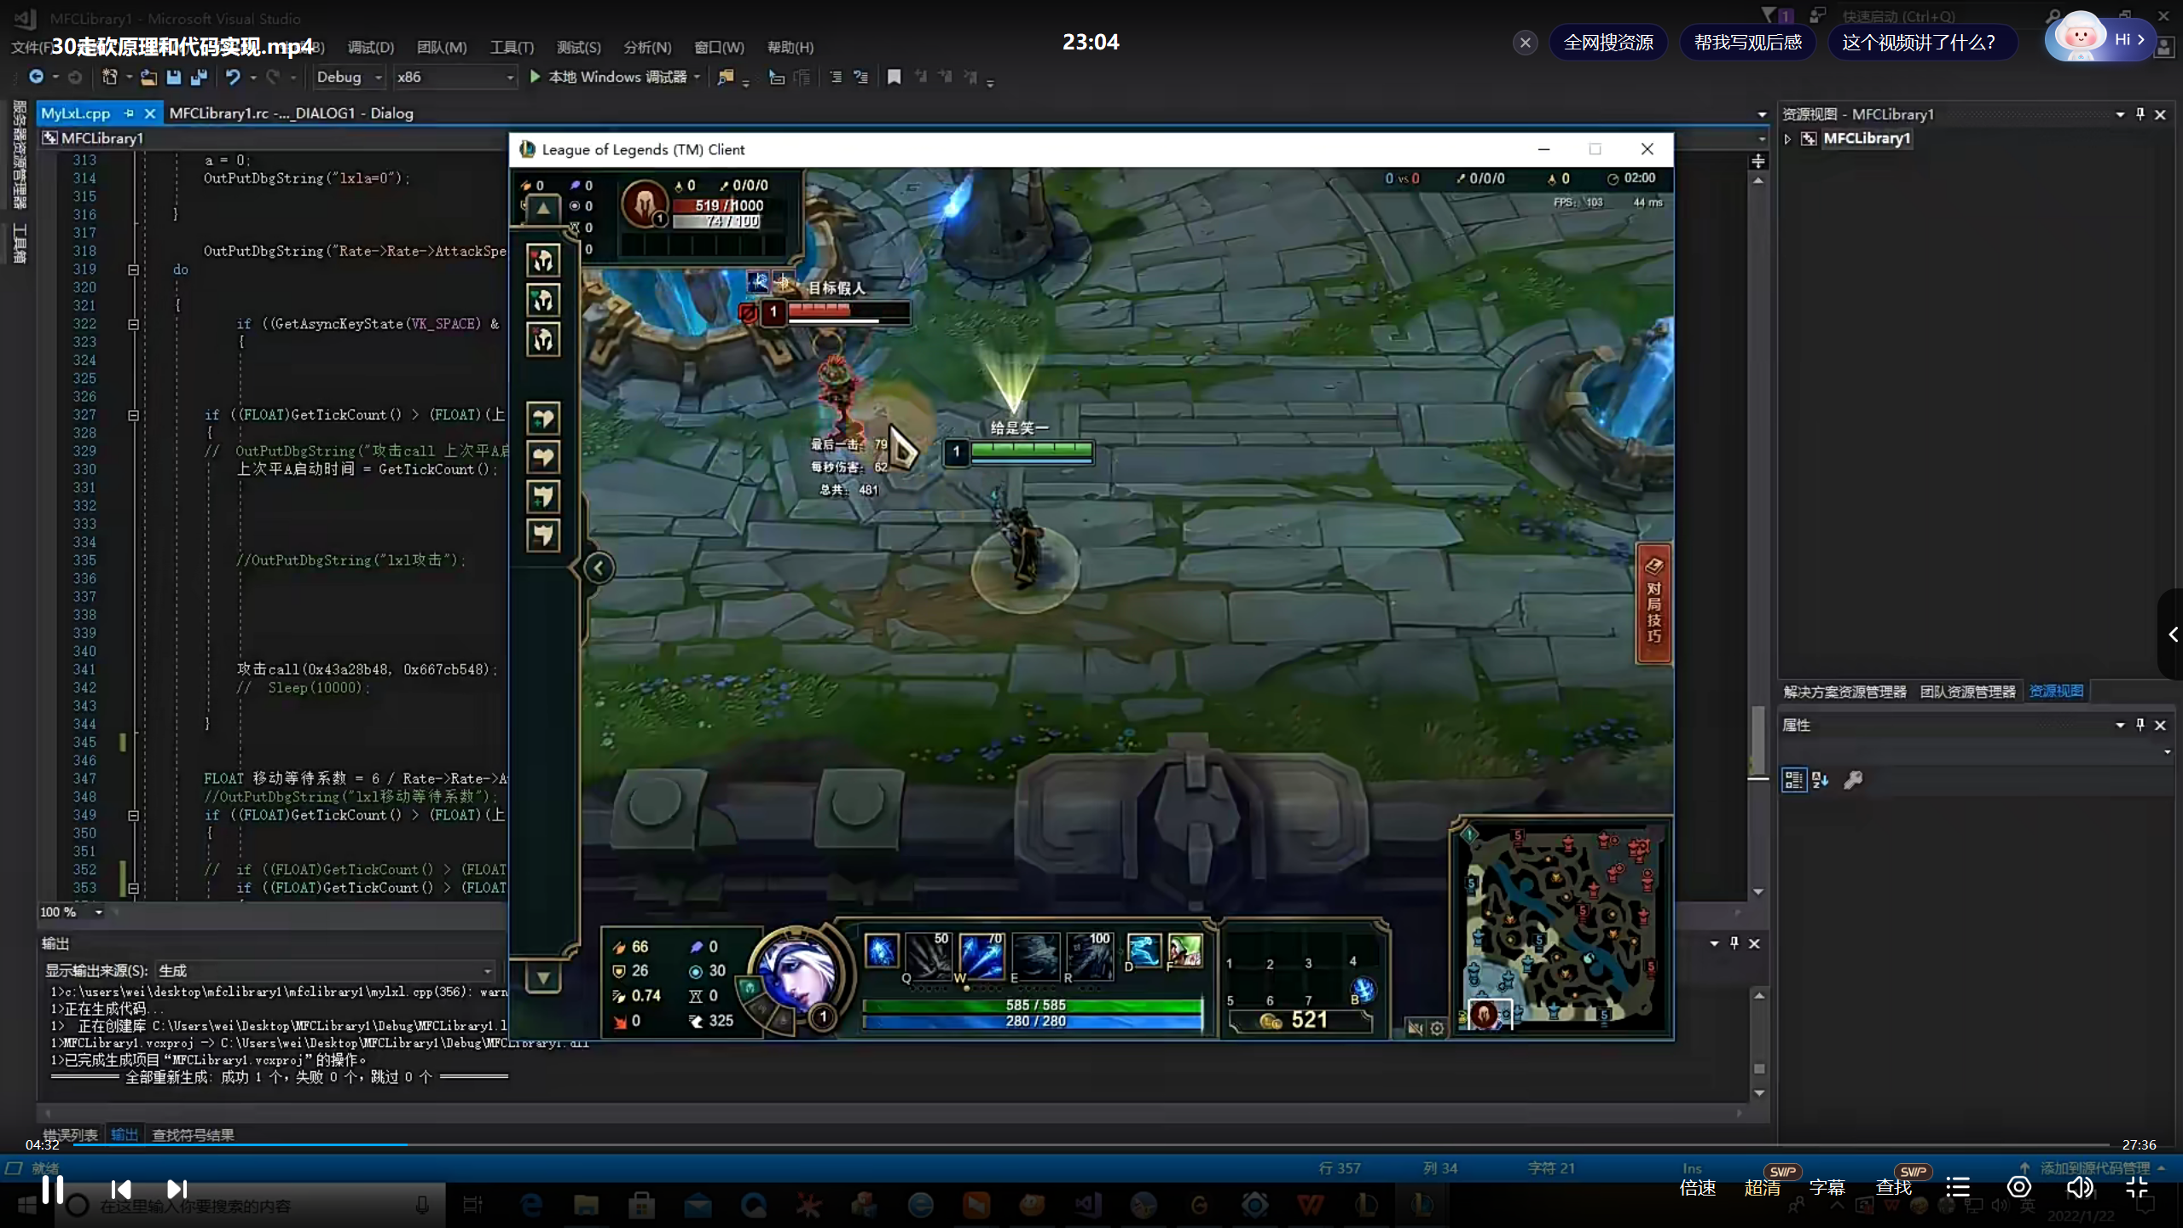Click the bookmark toolbar icon
The image size is (2183, 1228).
tap(894, 77)
